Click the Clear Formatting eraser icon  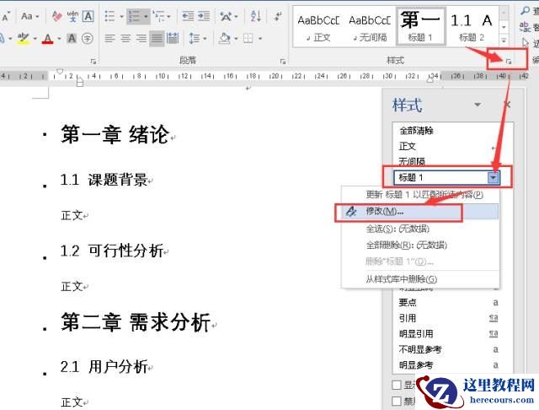[x=56, y=16]
